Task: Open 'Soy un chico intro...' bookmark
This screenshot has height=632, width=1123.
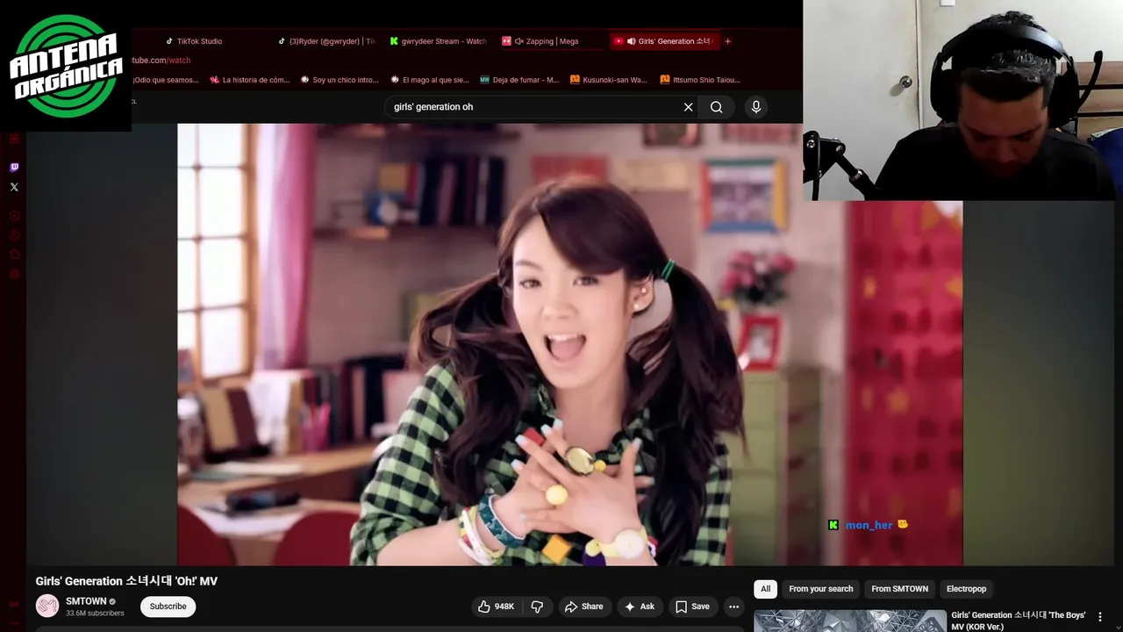Action: [340, 80]
